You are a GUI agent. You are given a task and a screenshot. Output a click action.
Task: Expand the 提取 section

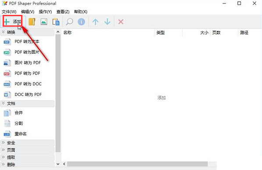pyautogui.click(x=28, y=157)
